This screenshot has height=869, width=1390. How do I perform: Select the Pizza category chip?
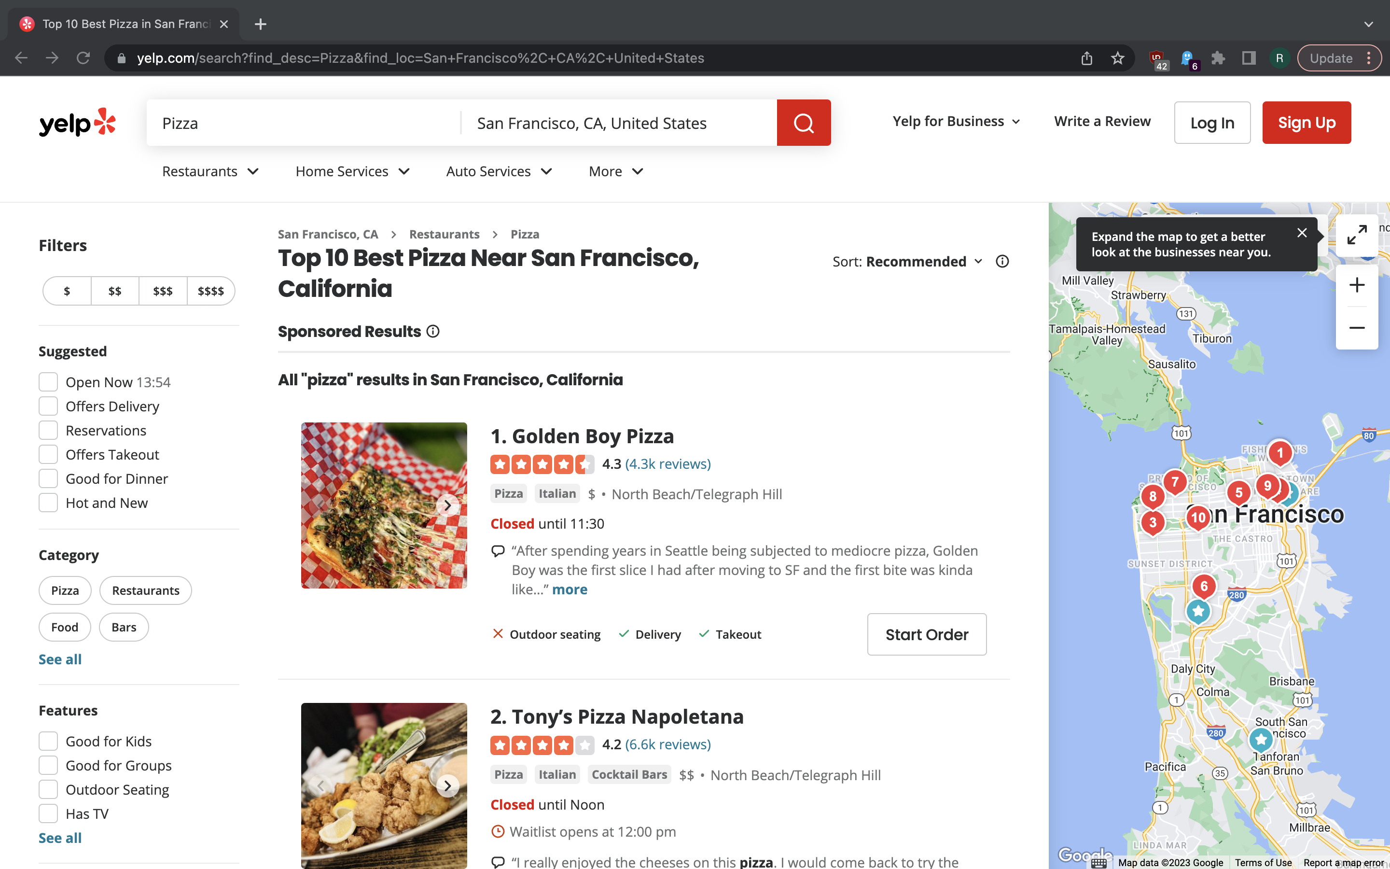[x=65, y=590]
